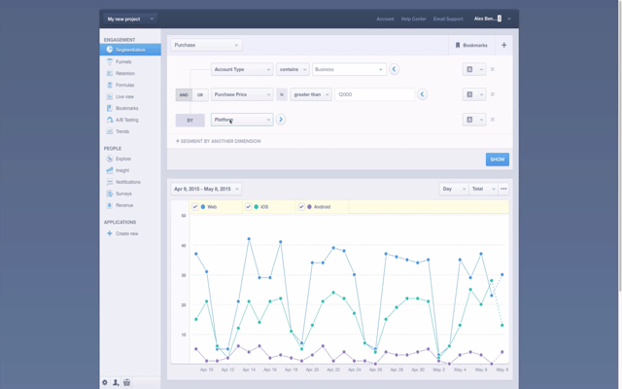The height and width of the screenshot is (389, 622).
Task: Click the BY segment button
Action: [190, 121]
